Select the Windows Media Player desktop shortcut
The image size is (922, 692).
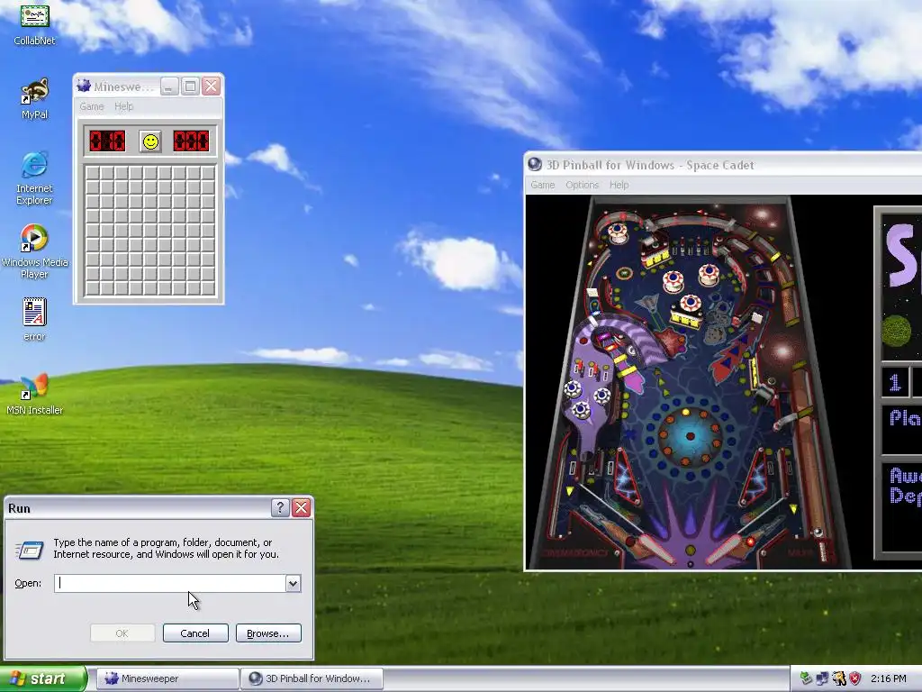point(35,252)
